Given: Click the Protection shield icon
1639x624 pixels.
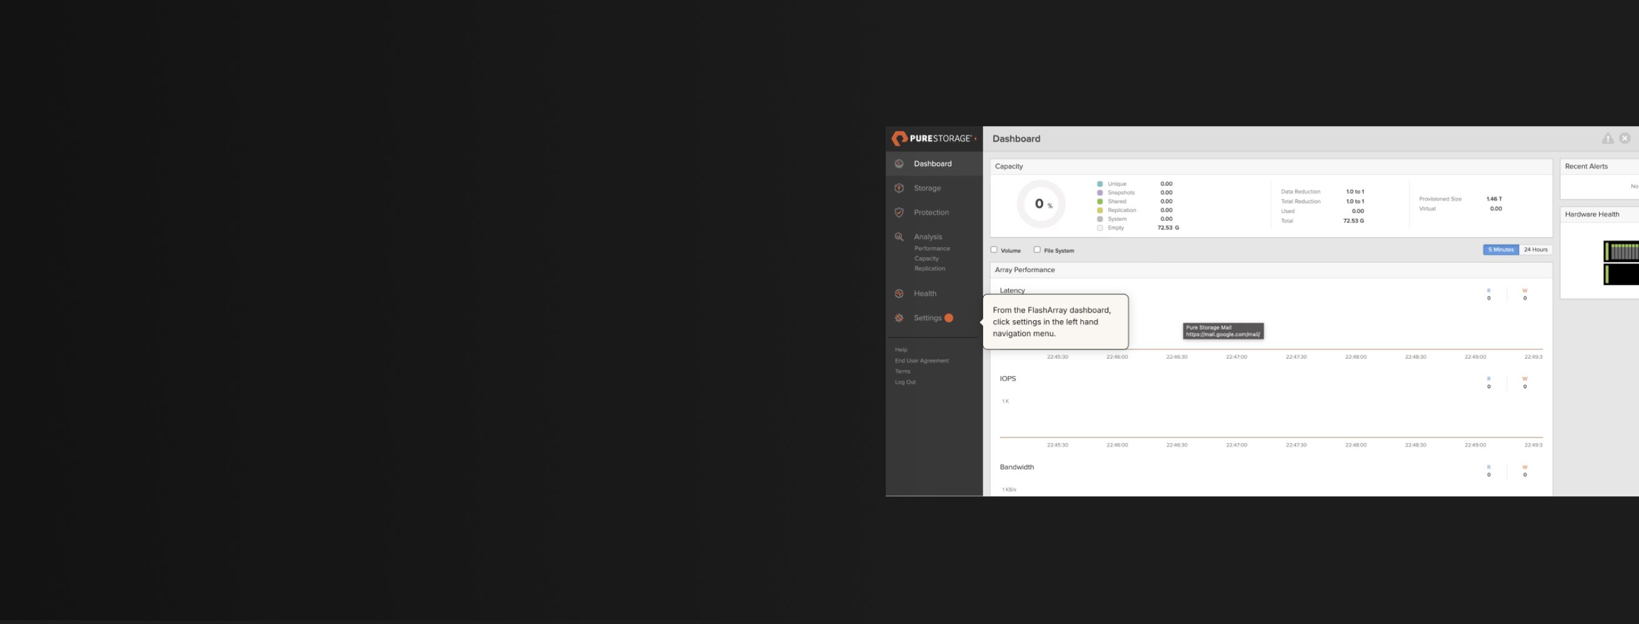Looking at the screenshot, I should (x=899, y=212).
